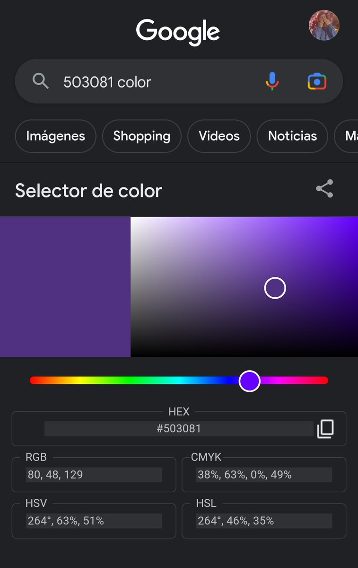Click the 'HSV' label
Screen dimensions: 358x568
pyautogui.click(x=36, y=504)
